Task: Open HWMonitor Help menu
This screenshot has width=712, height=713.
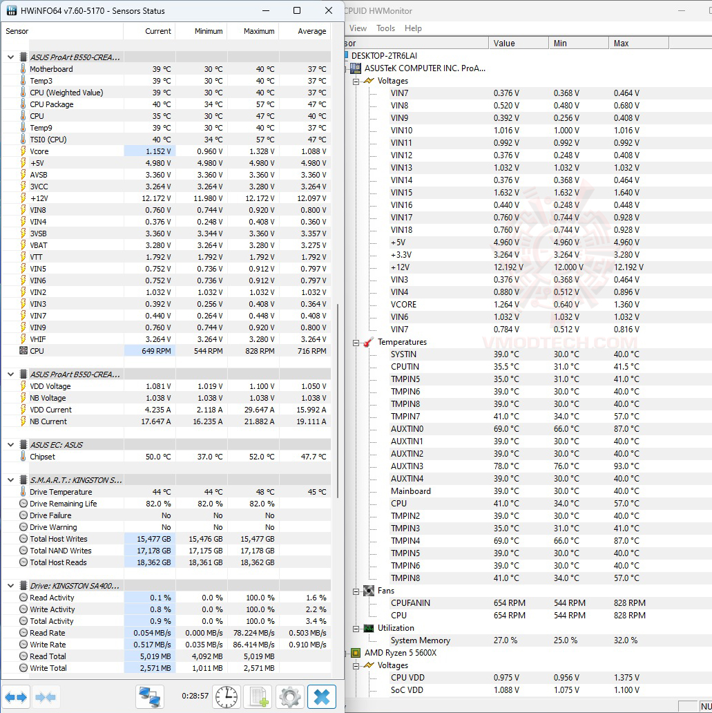Action: (413, 28)
